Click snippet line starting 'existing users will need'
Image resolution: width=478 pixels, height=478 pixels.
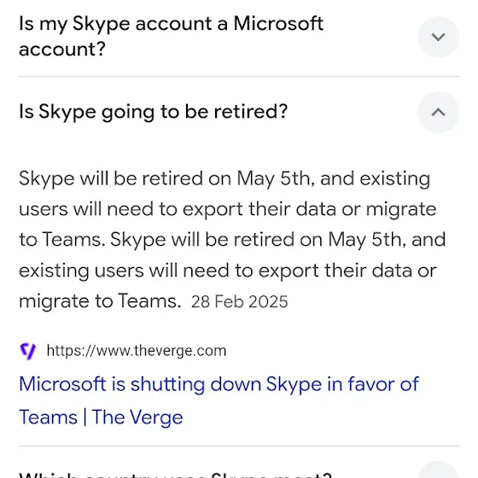228,271
